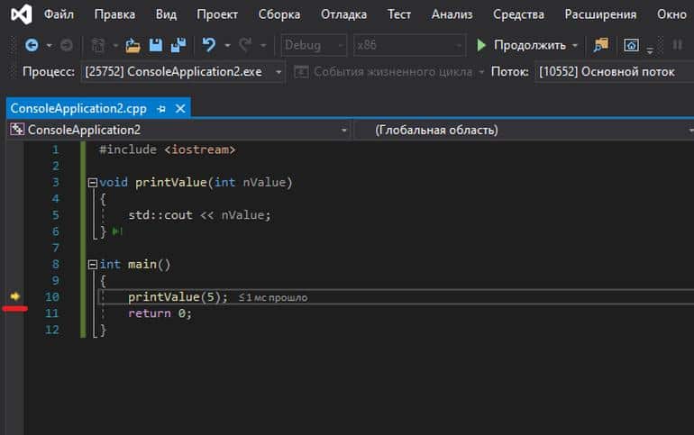Save the file with the floppy disk icon

pyautogui.click(x=155, y=45)
